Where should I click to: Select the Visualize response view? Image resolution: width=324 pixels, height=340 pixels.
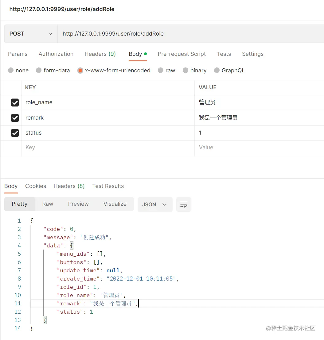(x=115, y=204)
